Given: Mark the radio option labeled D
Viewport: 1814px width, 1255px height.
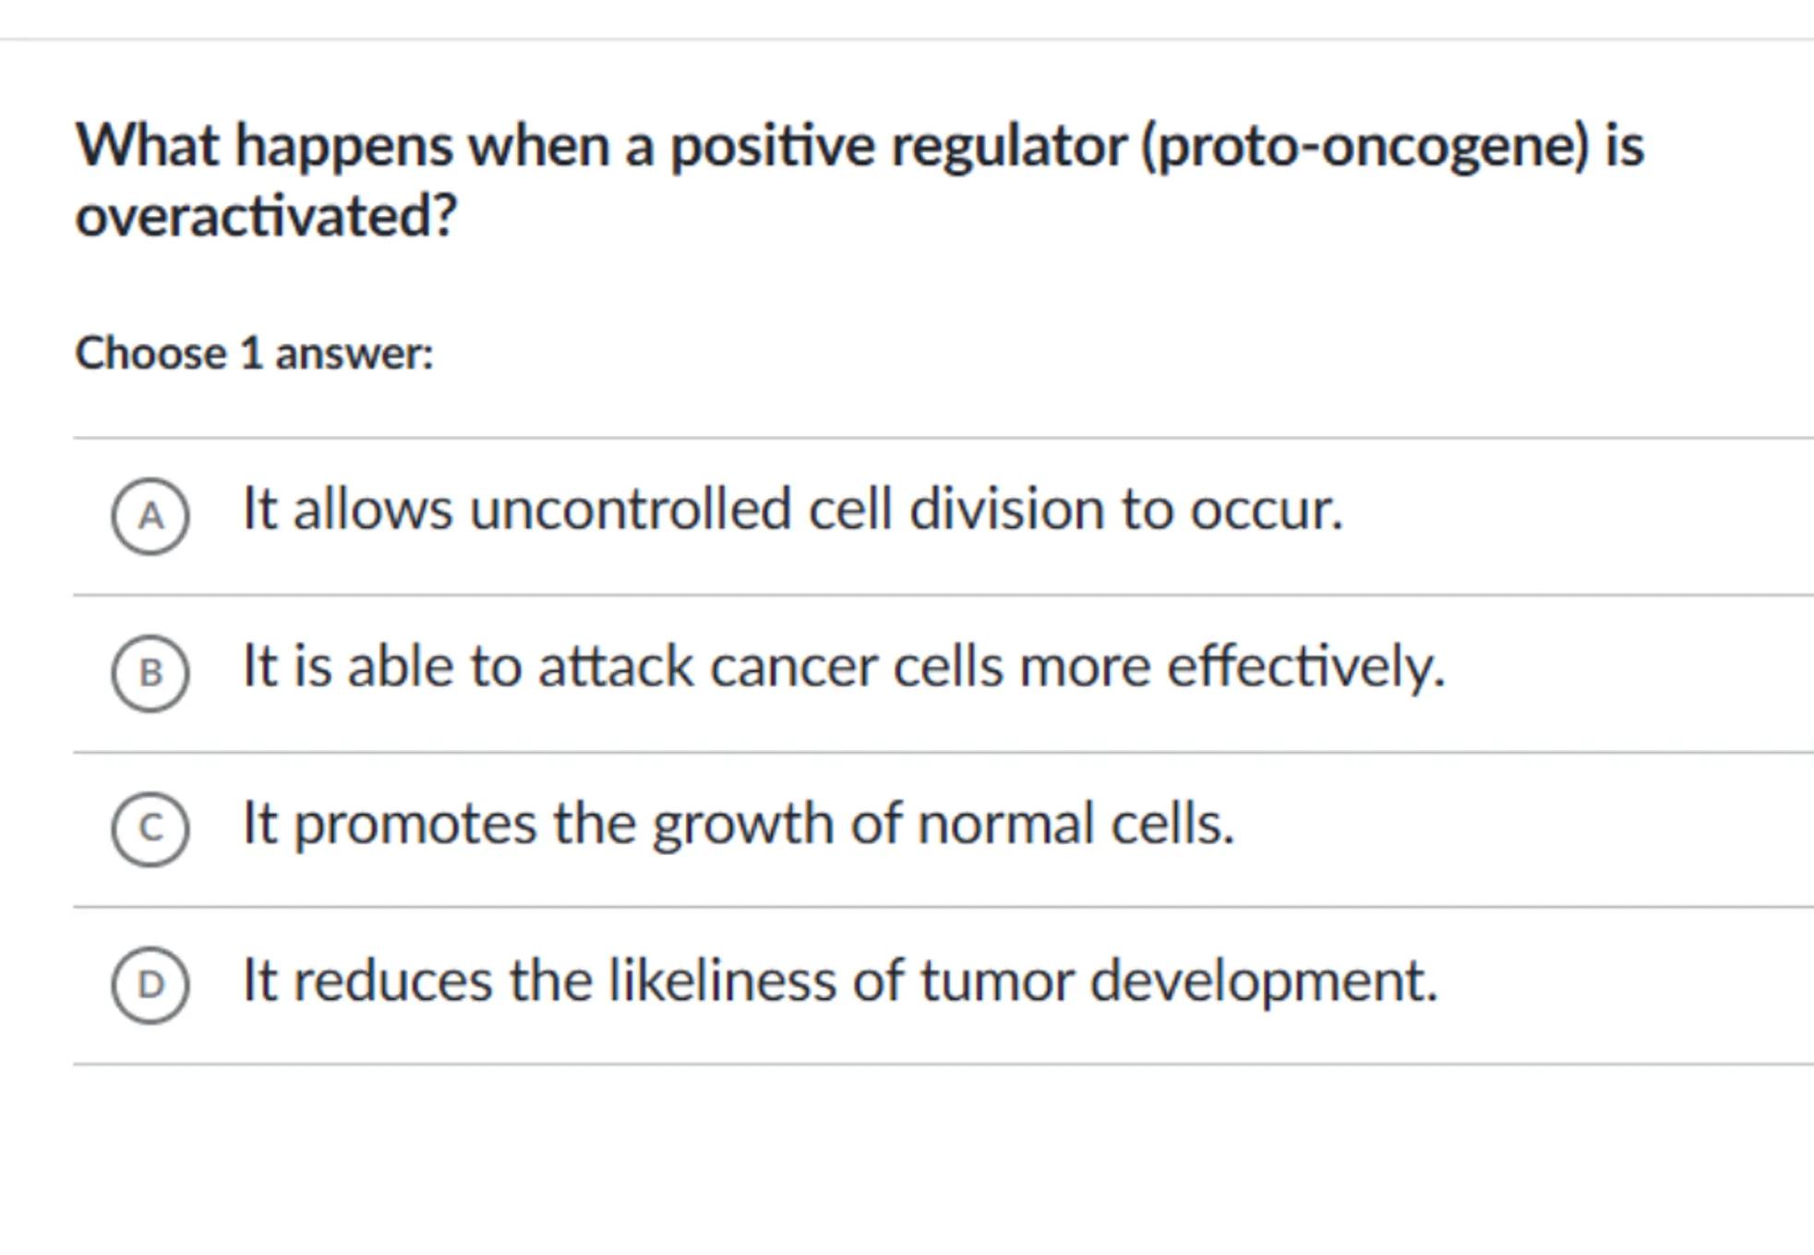Looking at the screenshot, I should pos(150,984).
